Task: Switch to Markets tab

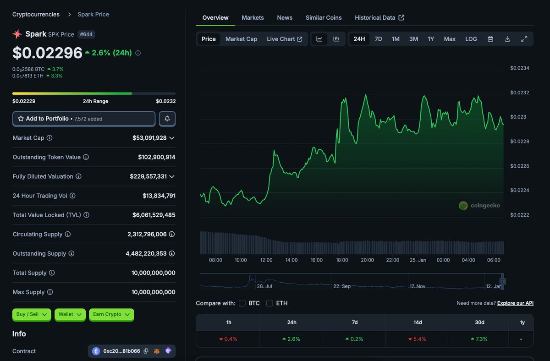Action: point(253,17)
